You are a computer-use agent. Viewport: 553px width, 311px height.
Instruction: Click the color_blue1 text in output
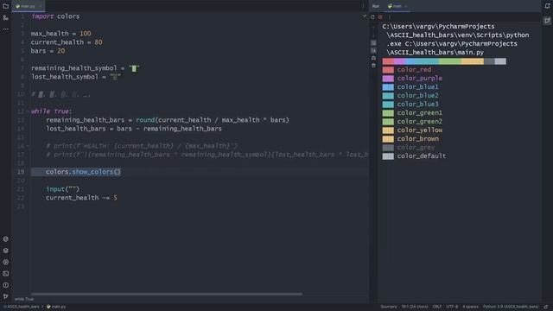tap(417, 86)
